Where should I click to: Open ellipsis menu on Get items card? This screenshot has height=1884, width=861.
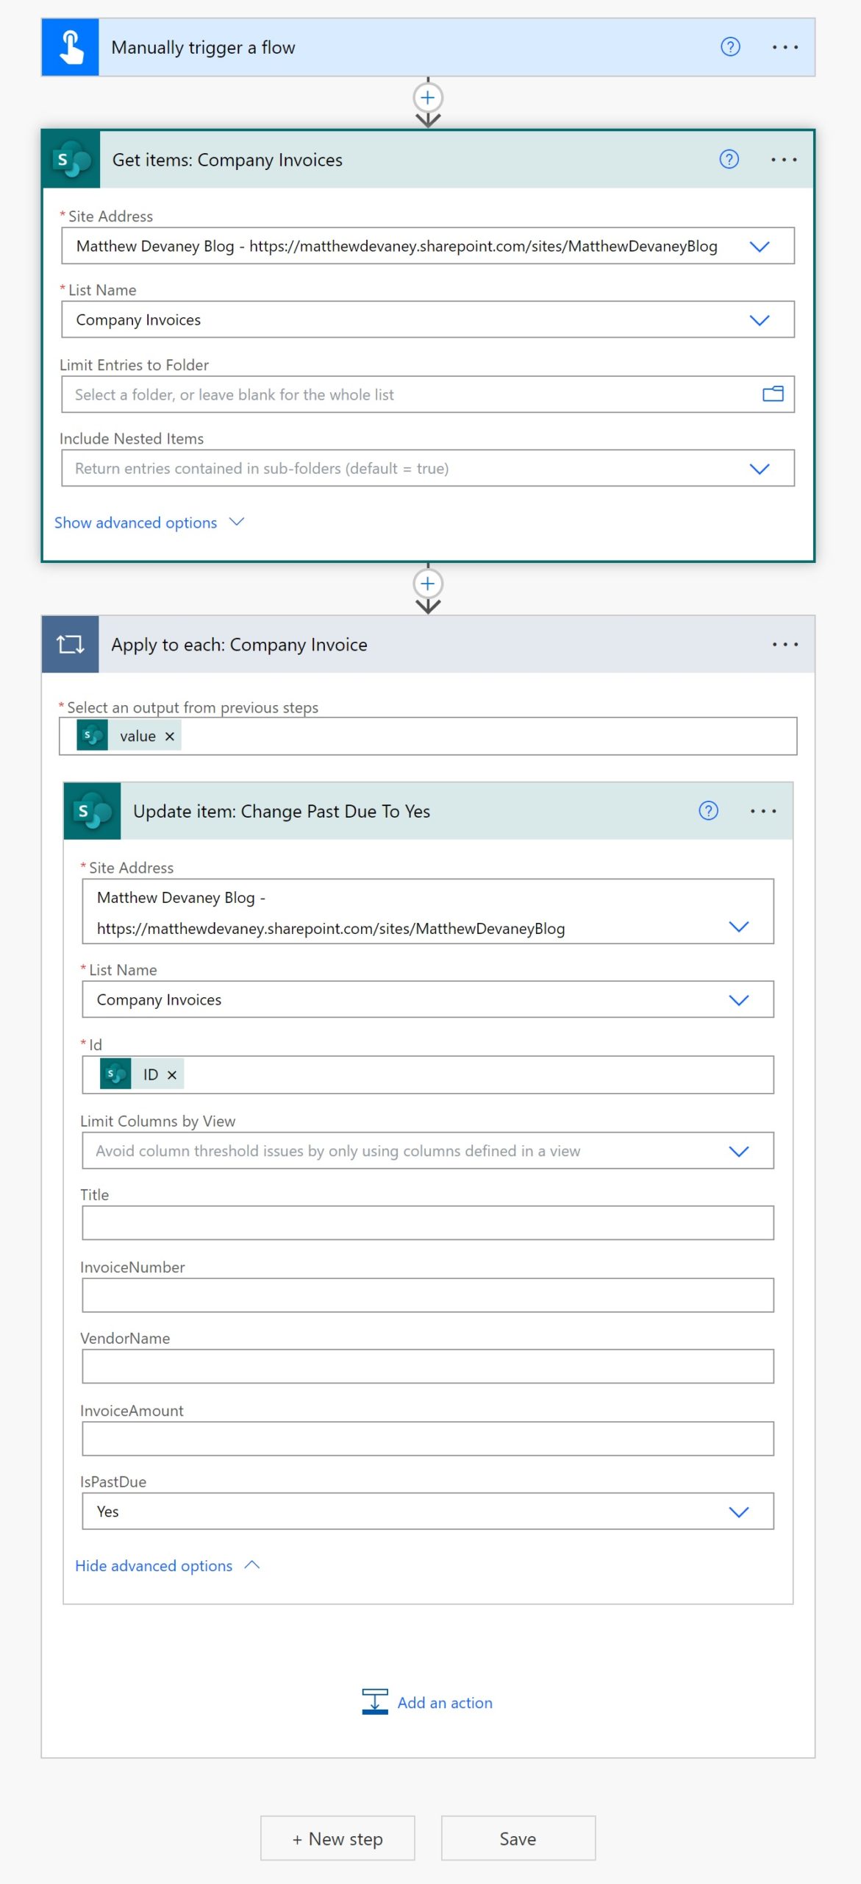click(x=784, y=160)
